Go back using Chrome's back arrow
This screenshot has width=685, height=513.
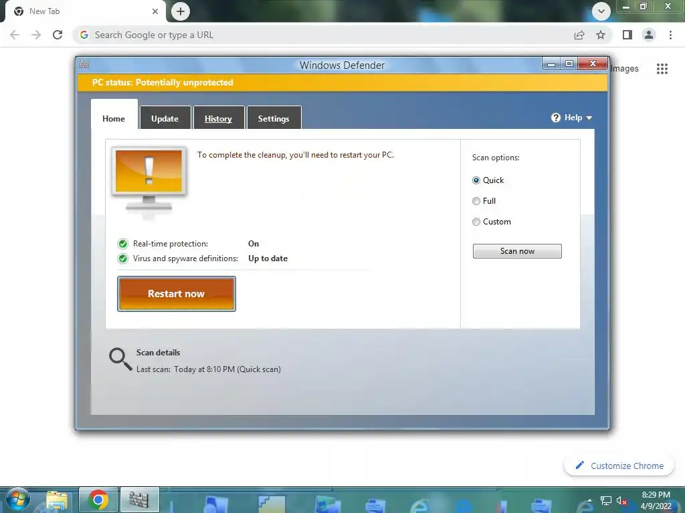(x=15, y=35)
